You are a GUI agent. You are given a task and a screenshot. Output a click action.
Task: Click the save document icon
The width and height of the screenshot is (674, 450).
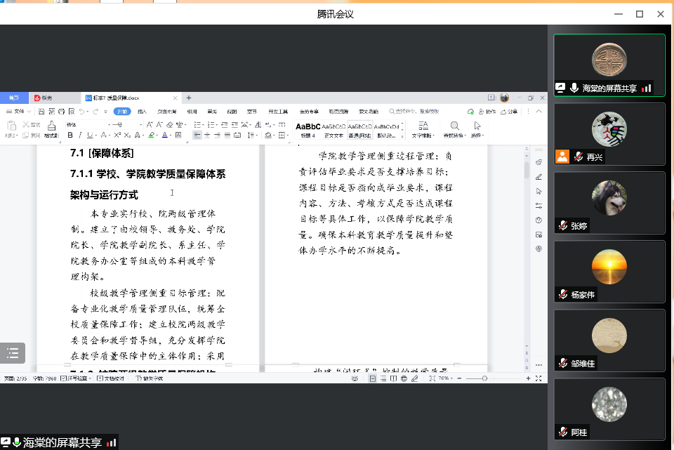click(42, 112)
